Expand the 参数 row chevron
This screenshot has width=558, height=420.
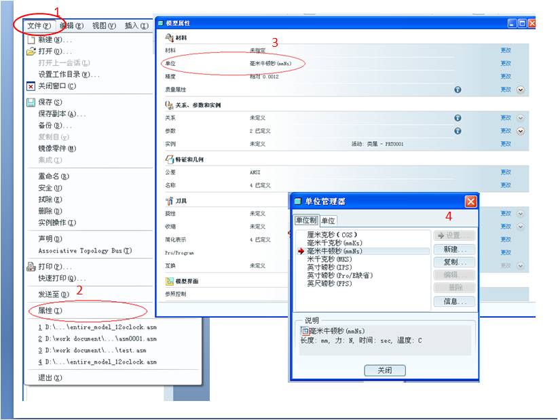(x=520, y=131)
